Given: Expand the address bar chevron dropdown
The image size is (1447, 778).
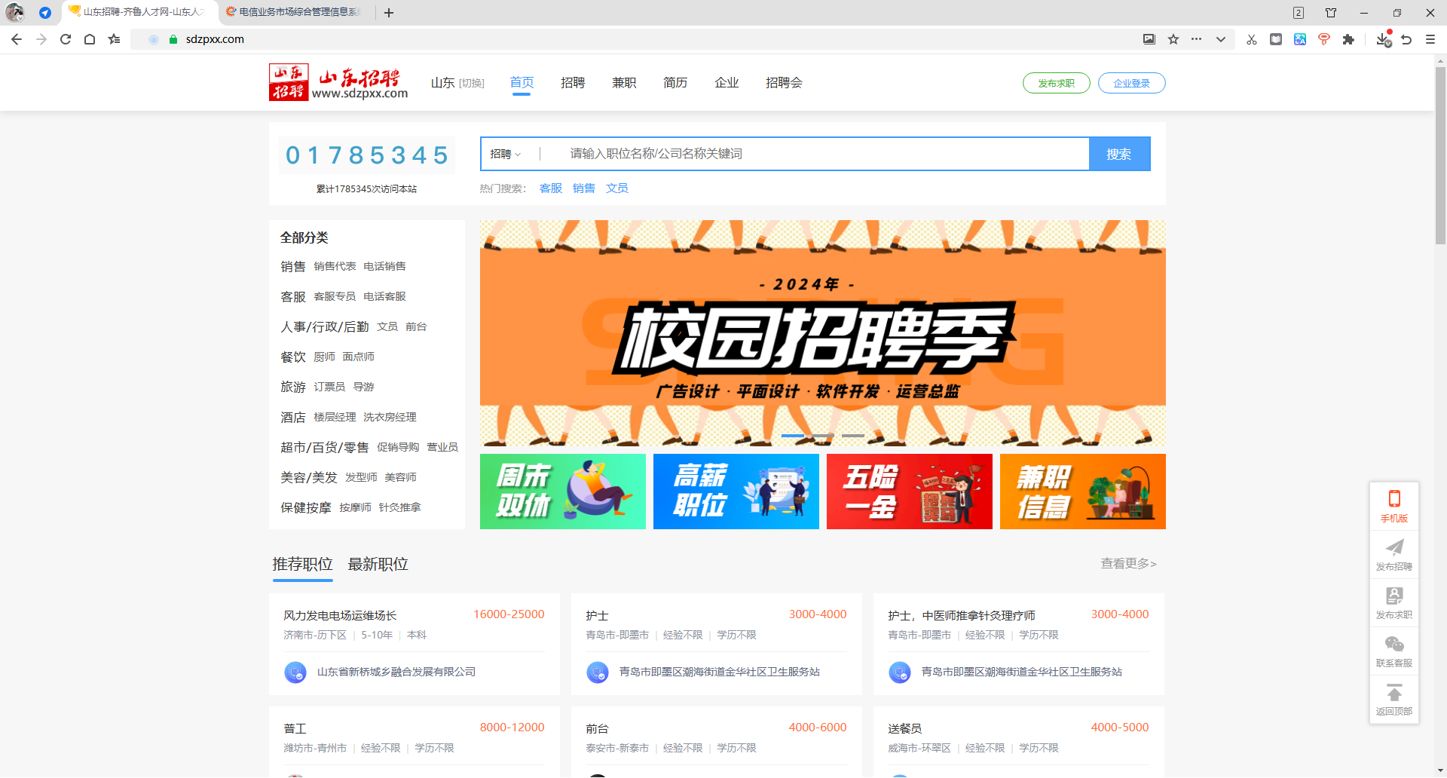Looking at the screenshot, I should tap(1221, 39).
